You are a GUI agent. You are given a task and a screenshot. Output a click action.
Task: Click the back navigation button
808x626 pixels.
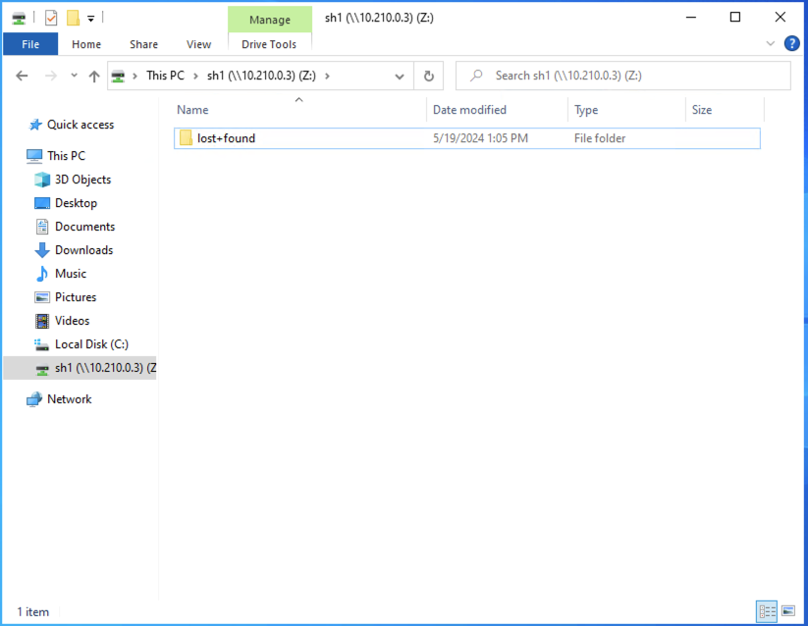[22, 75]
